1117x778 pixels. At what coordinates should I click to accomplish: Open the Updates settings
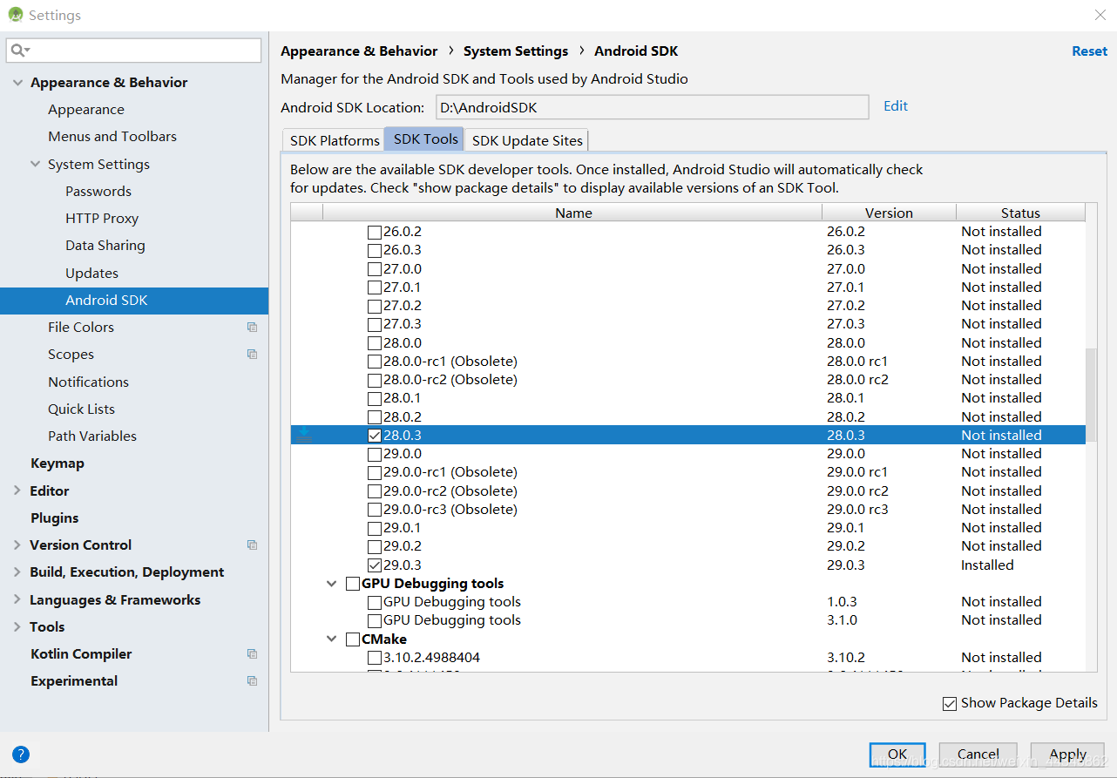coord(91,274)
